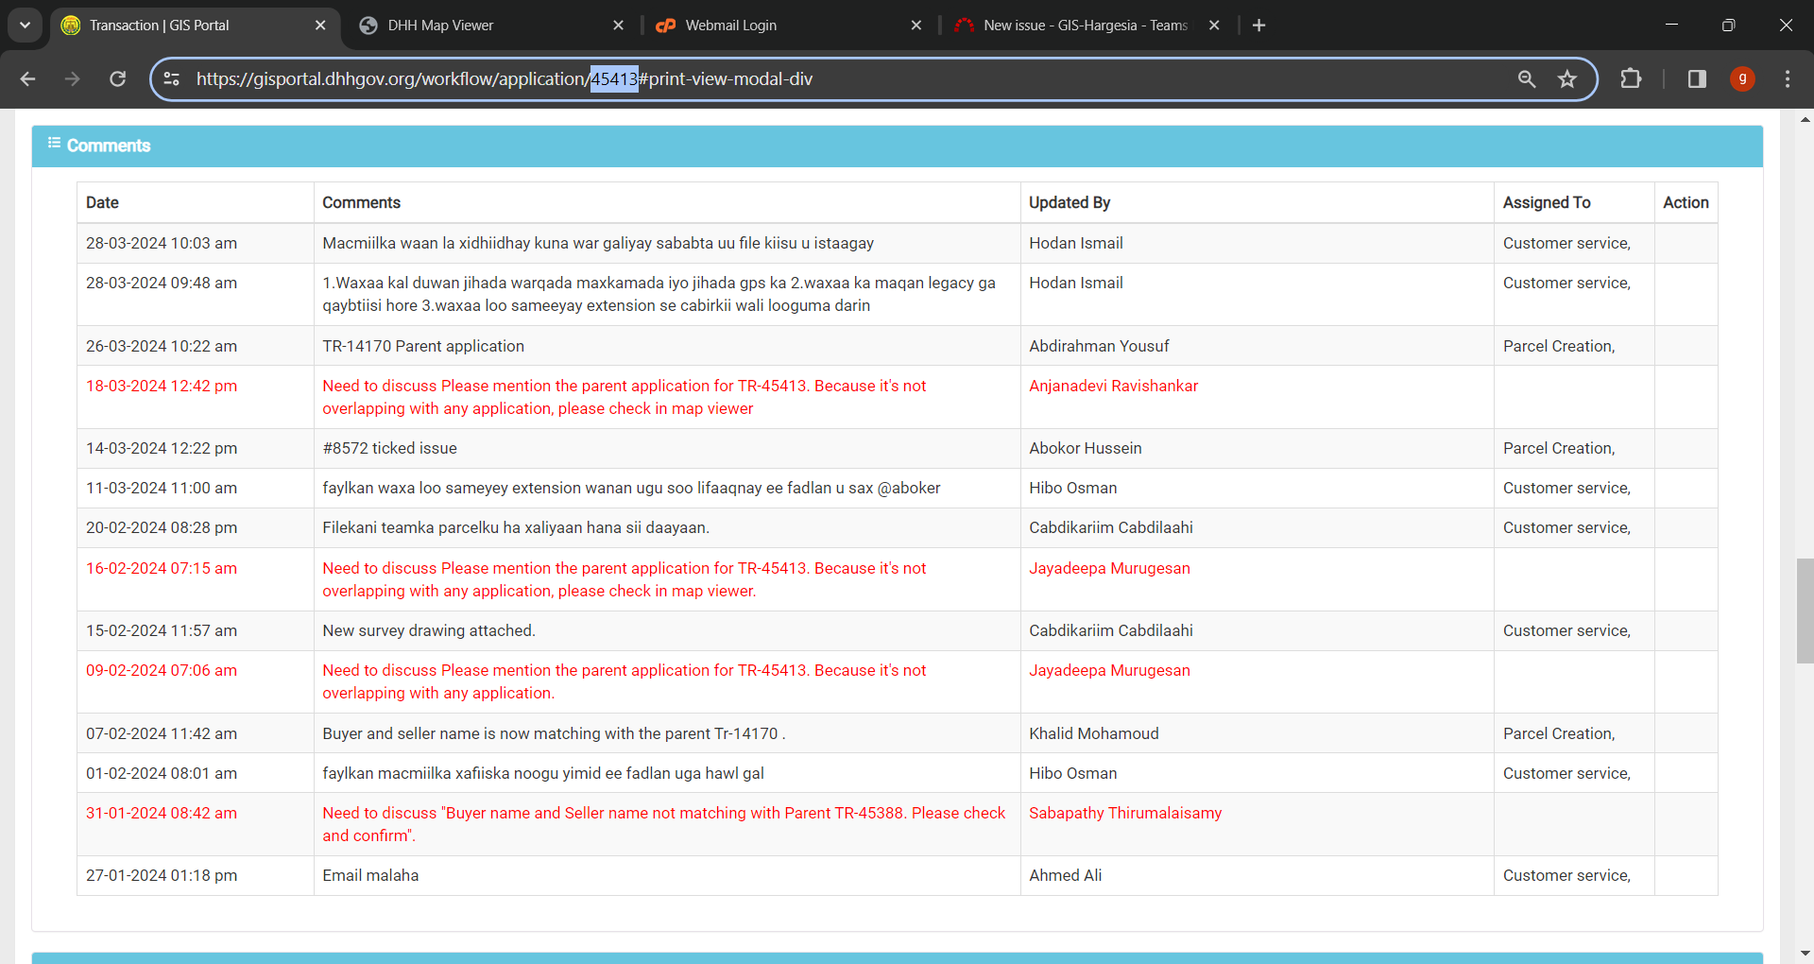1814x964 pixels.
Task: Click the 16-02-2024 07:15 am date
Action: coord(162,568)
